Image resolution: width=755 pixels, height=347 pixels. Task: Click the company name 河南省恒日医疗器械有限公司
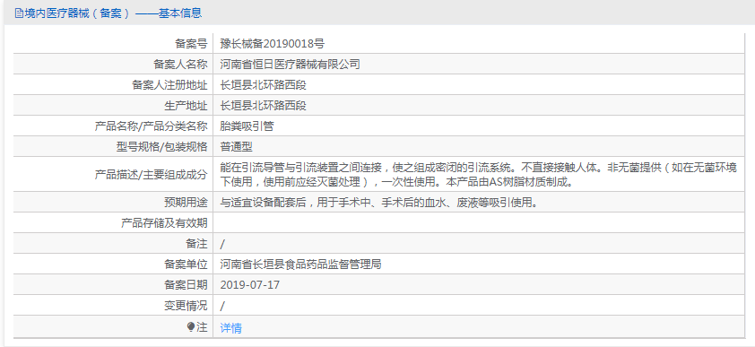tap(290, 64)
